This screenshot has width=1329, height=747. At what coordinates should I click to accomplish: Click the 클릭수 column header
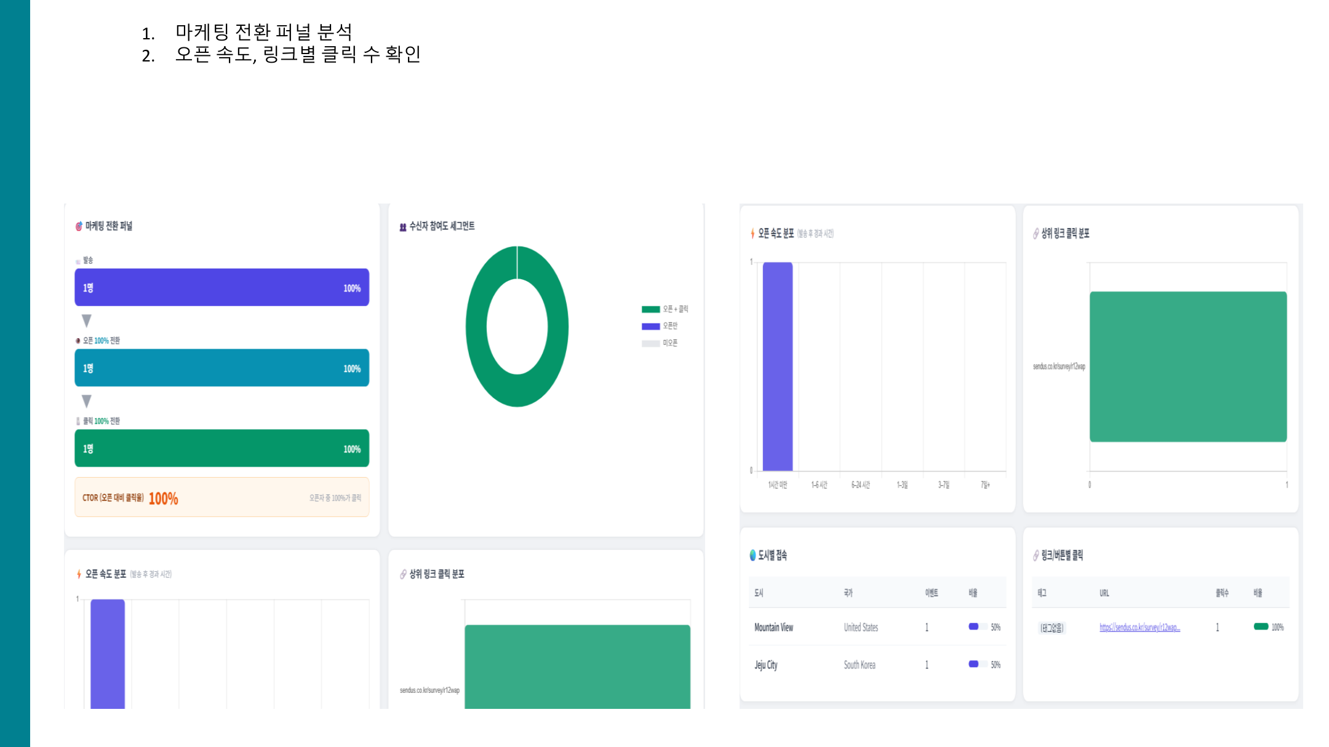[x=1222, y=593]
